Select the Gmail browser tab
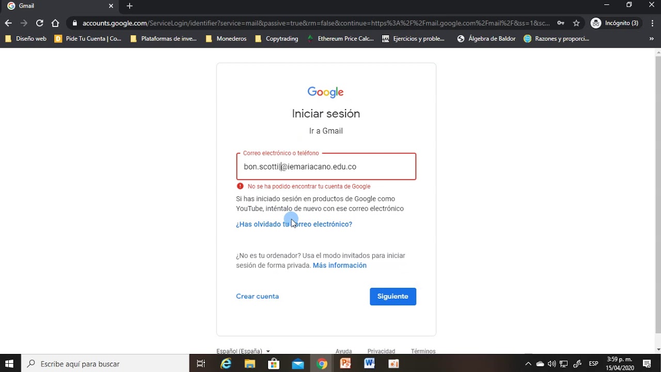Image resolution: width=661 pixels, height=372 pixels. tap(60, 6)
